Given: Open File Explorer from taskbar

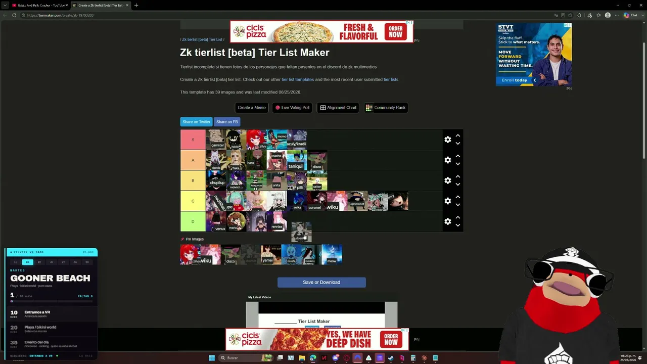Looking at the screenshot, I should click(x=302, y=358).
